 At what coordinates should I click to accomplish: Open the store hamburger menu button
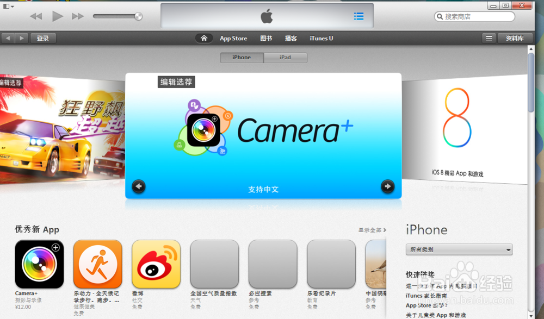[x=489, y=38]
